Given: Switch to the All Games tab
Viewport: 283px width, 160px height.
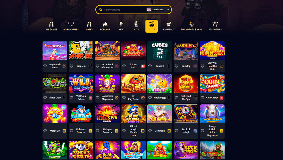Looking at the screenshot, I should pos(51,26).
